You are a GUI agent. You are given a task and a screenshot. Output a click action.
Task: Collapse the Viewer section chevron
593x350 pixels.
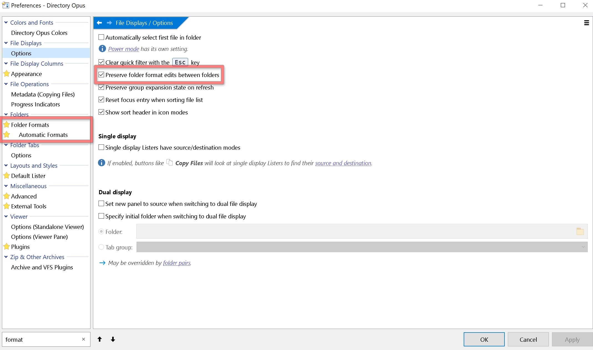[6, 216]
